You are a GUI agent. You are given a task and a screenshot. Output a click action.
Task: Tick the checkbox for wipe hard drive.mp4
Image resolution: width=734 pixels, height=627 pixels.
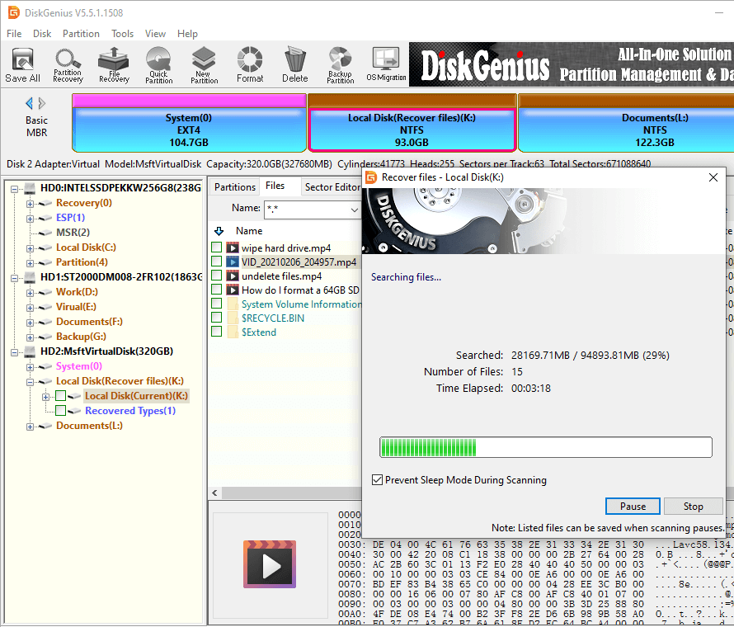[x=216, y=247]
